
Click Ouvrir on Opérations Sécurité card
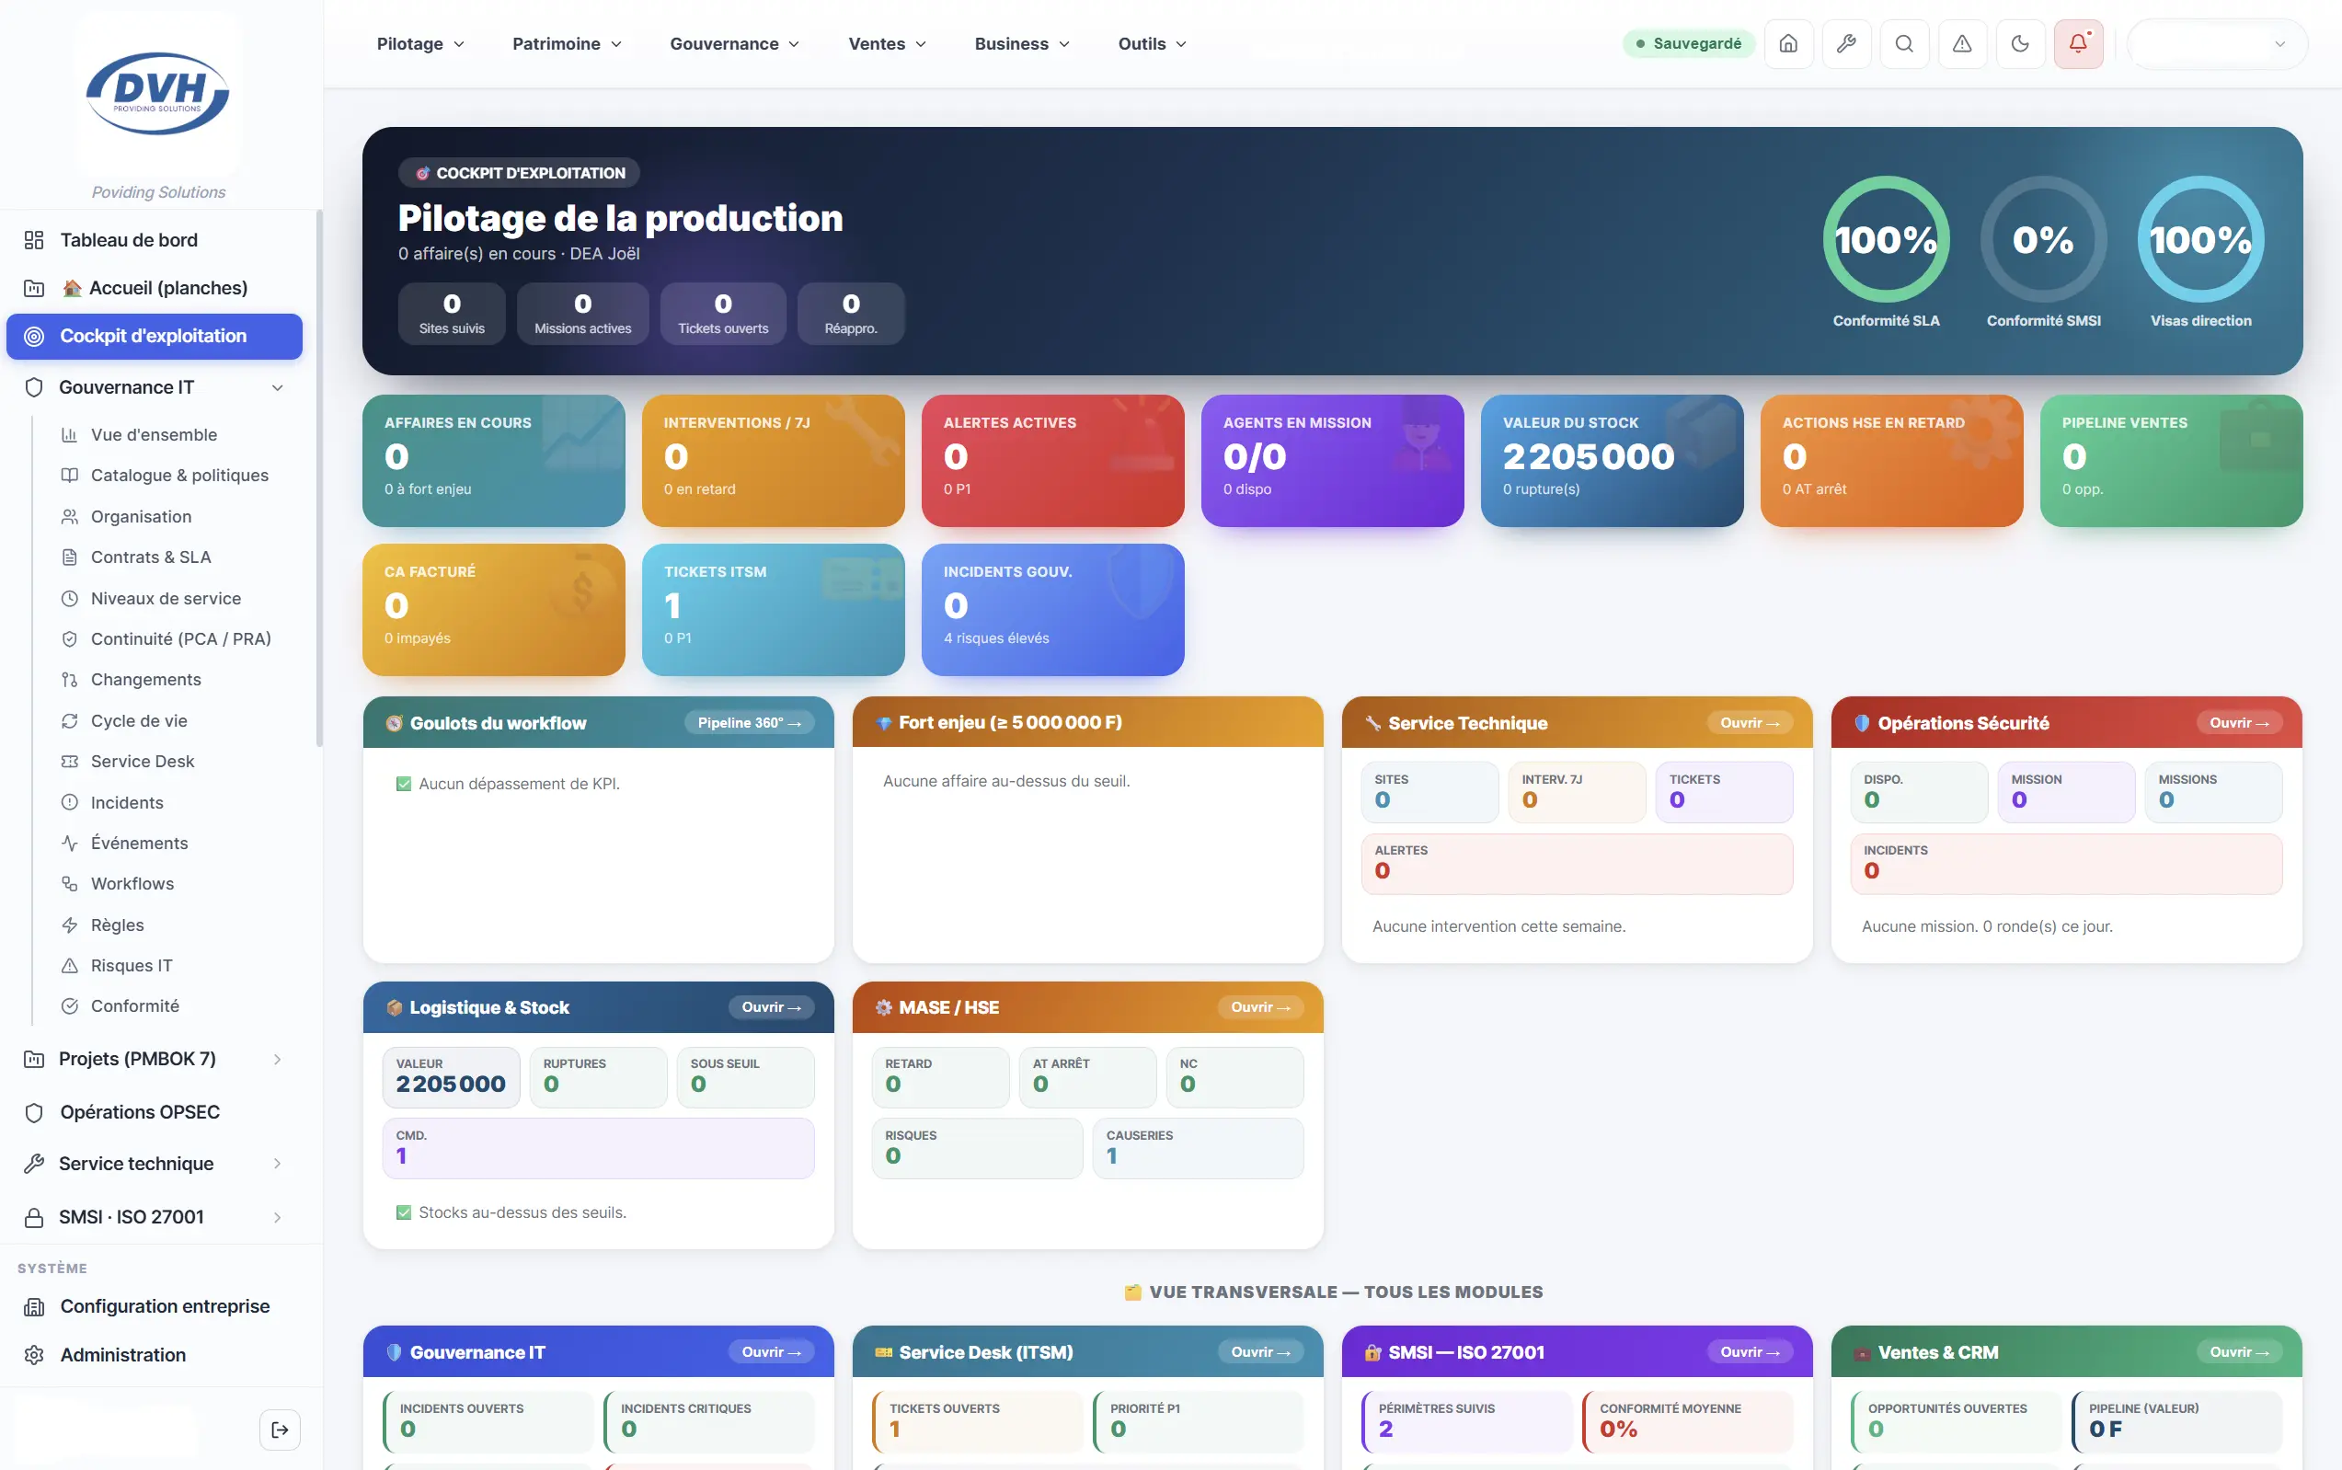tap(2239, 723)
